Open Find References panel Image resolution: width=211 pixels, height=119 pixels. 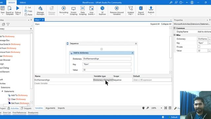point(19,112)
